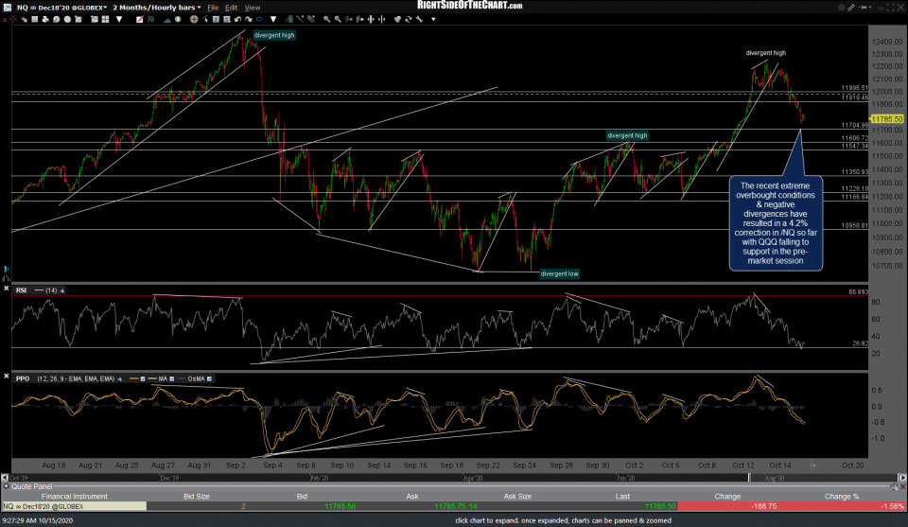
Task: Toggle the PPO orange line checkbox
Action: pos(143,378)
